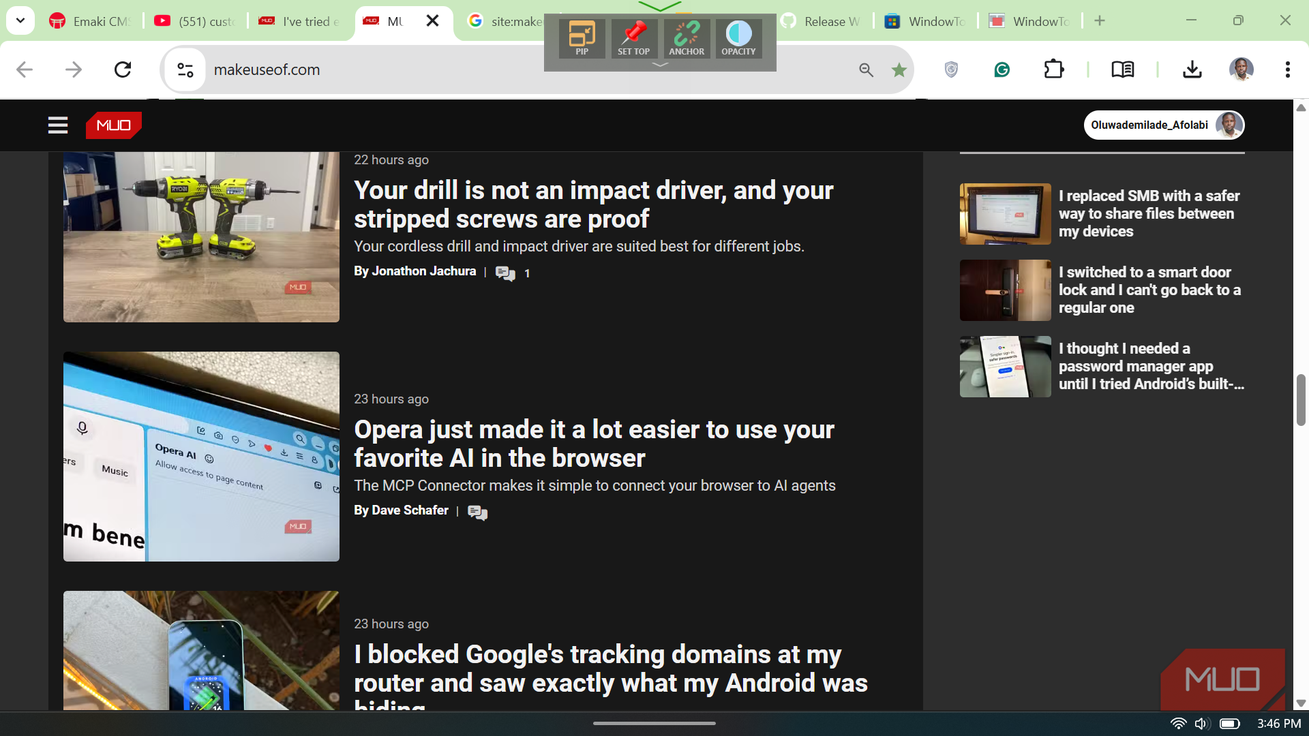Click the MUO logo in header

pos(113,125)
